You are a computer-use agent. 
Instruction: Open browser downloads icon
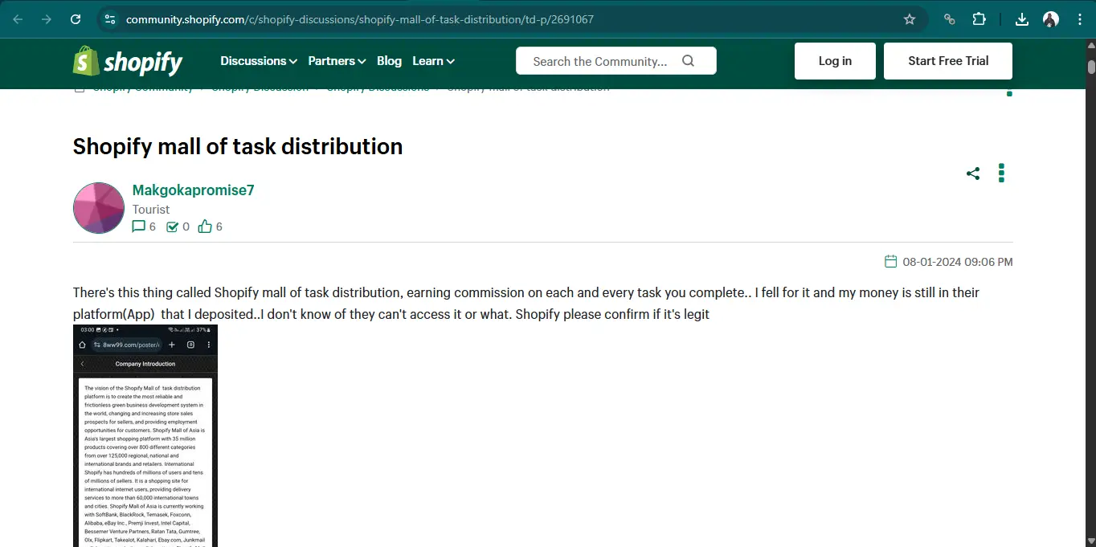point(1022,19)
